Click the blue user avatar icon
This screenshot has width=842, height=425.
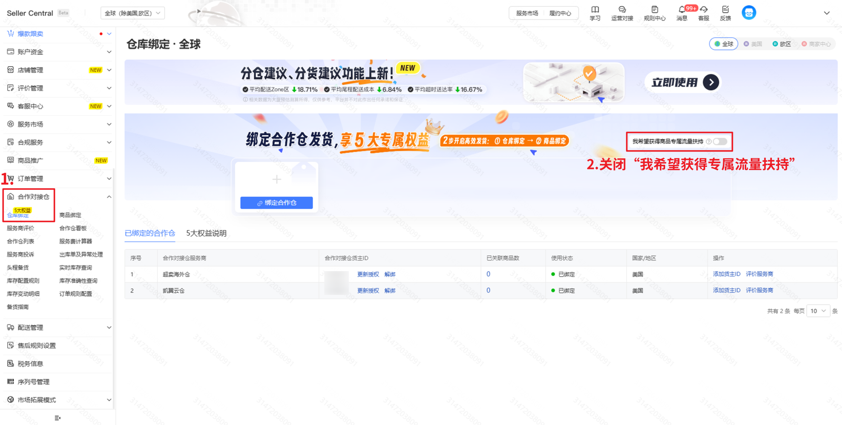coord(748,13)
